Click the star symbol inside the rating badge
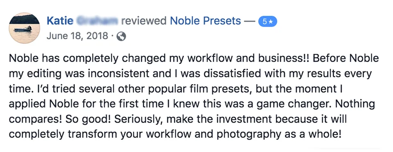The width and height of the screenshot is (393, 152). (x=271, y=22)
